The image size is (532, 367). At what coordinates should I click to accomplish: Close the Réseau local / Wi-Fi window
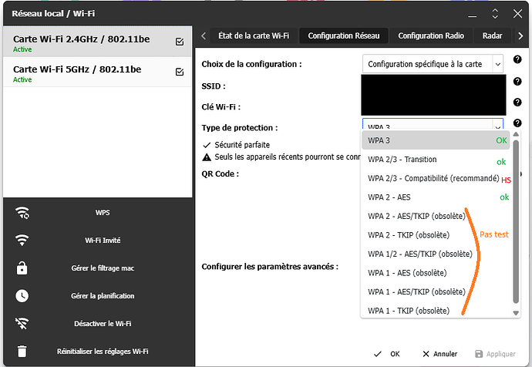(517, 14)
